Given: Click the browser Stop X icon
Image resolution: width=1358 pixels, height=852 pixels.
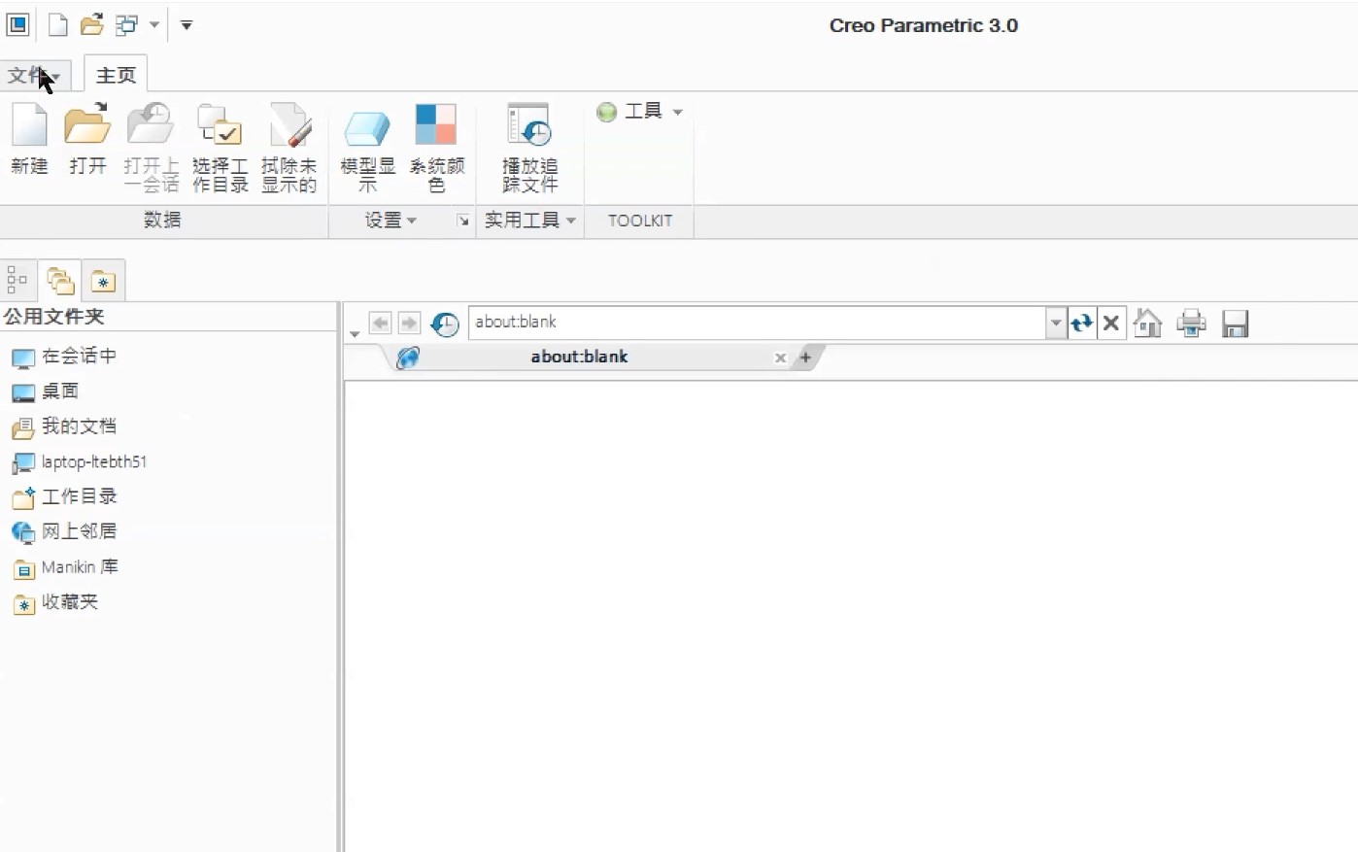Looking at the screenshot, I should coord(1111,323).
